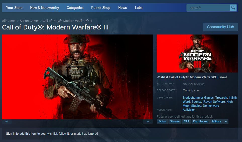Open the Activision publisher page
Screen dimensions: 242x142
189,110
